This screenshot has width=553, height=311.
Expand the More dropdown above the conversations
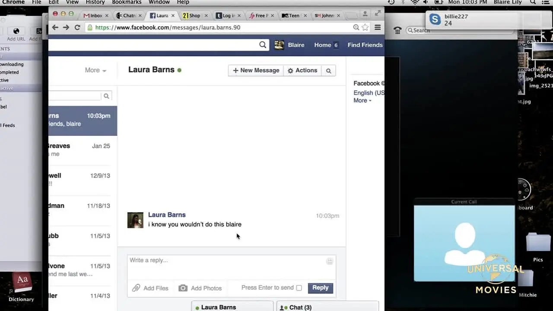(95, 70)
